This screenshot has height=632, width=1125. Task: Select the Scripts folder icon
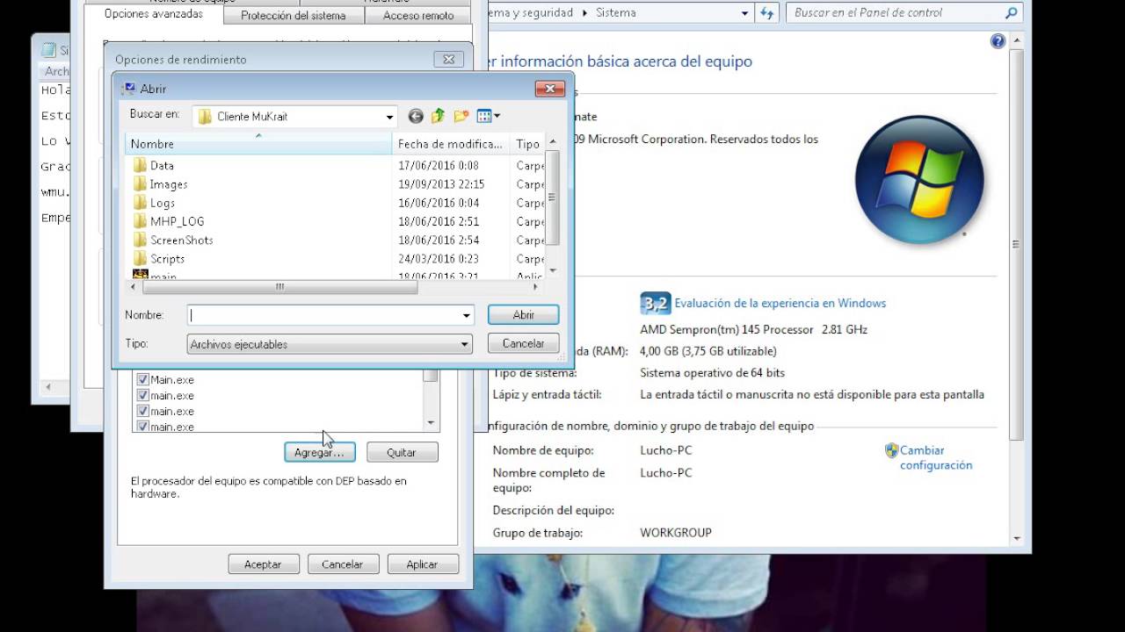click(140, 258)
